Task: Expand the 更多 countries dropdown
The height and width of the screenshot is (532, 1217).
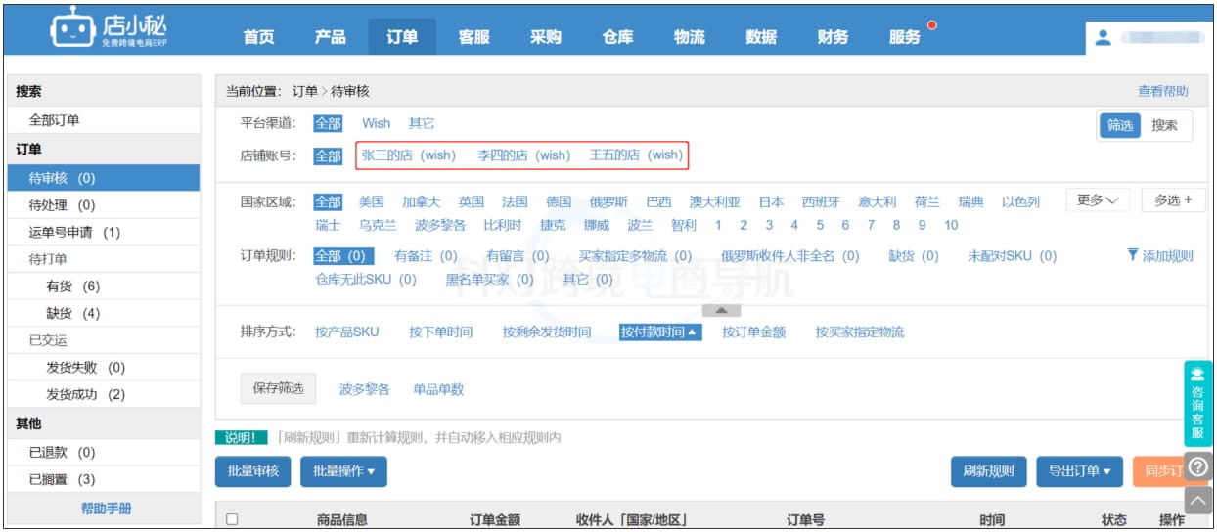Action: pyautogui.click(x=1098, y=200)
